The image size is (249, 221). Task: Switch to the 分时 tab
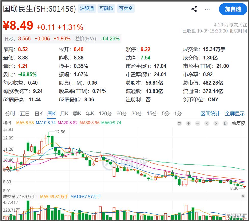point(10,114)
